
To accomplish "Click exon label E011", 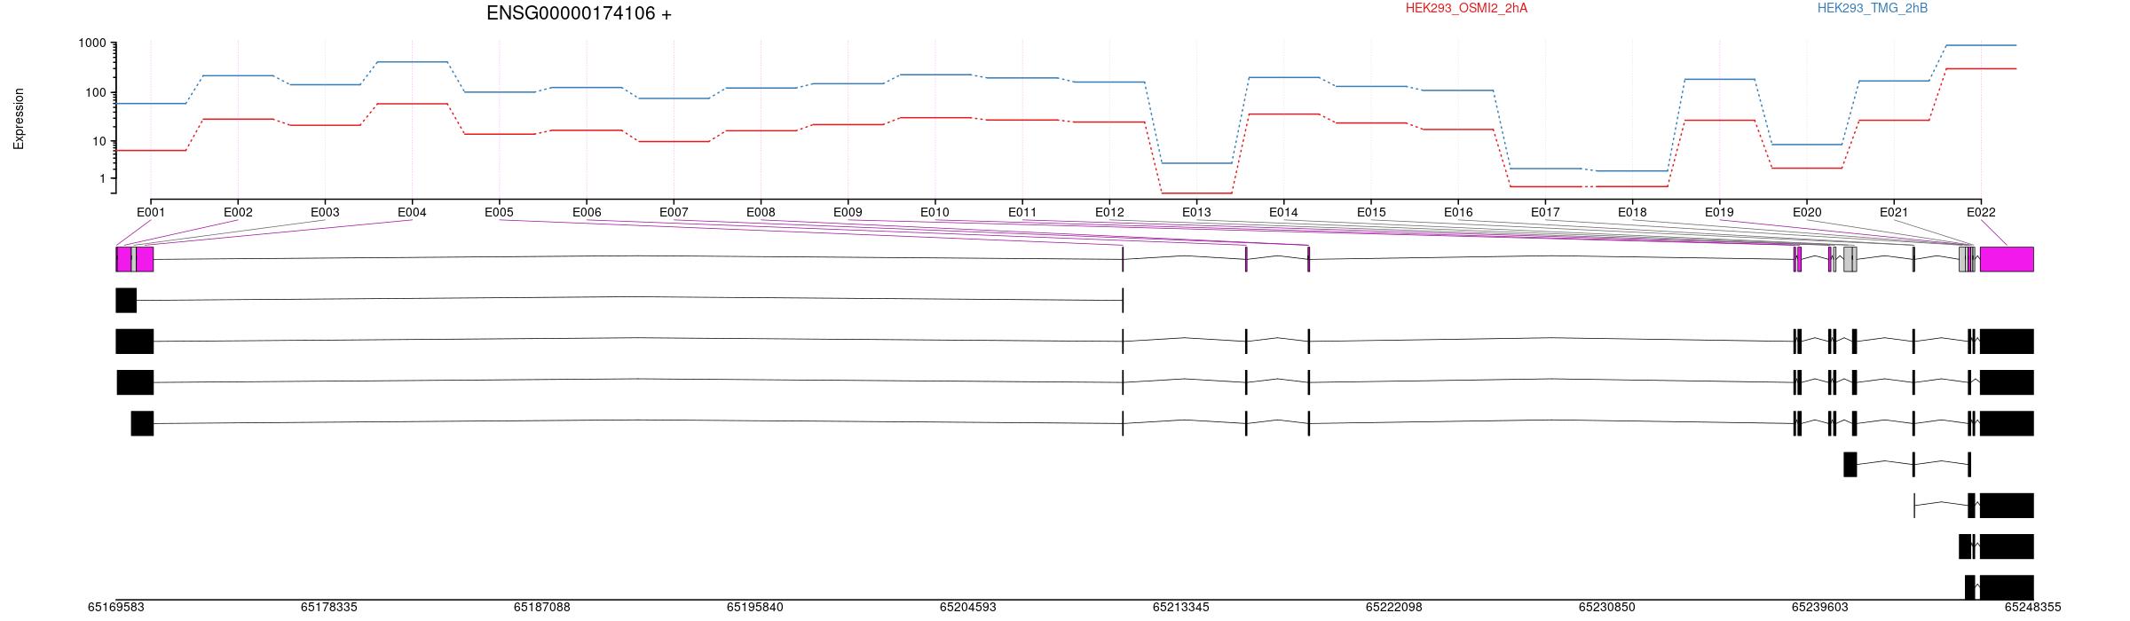I will tap(1022, 212).
